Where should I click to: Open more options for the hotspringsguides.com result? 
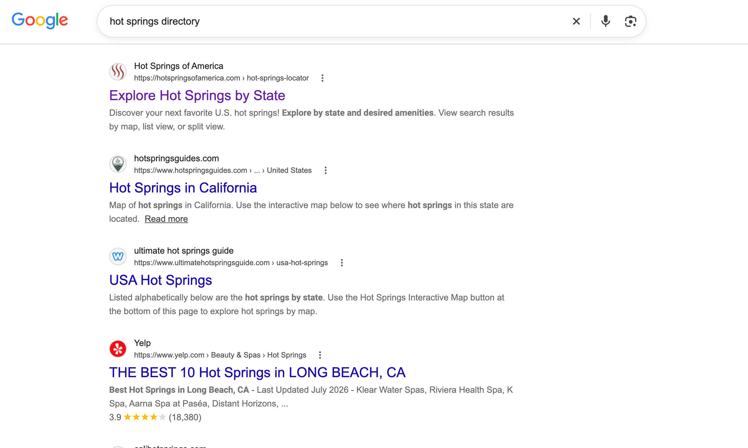pyautogui.click(x=326, y=170)
